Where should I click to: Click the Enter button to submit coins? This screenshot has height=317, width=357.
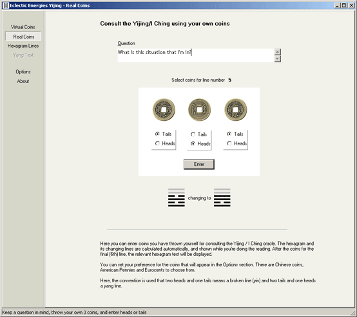click(x=199, y=164)
